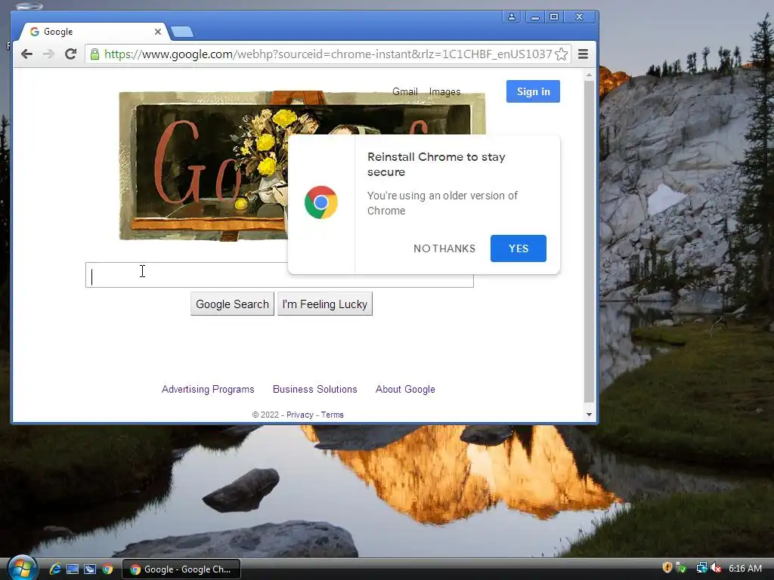Image resolution: width=774 pixels, height=580 pixels.
Task: Click the page scrollbar up arrow
Action: click(x=589, y=76)
